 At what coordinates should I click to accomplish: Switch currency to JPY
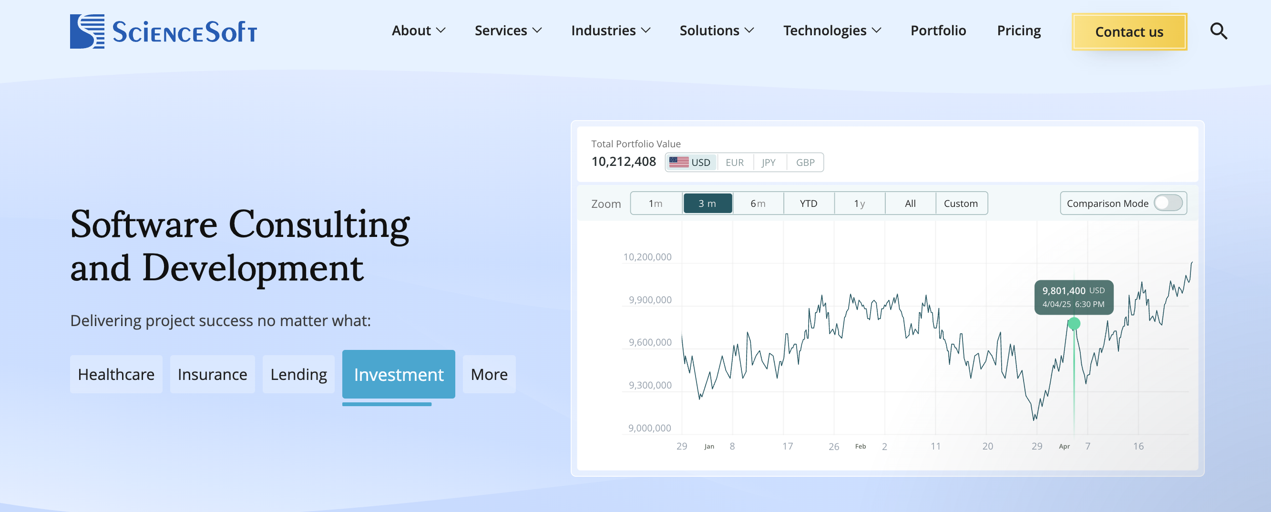[x=768, y=162]
